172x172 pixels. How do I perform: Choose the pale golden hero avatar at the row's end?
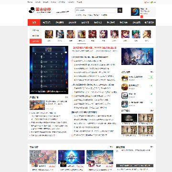tap(147, 34)
